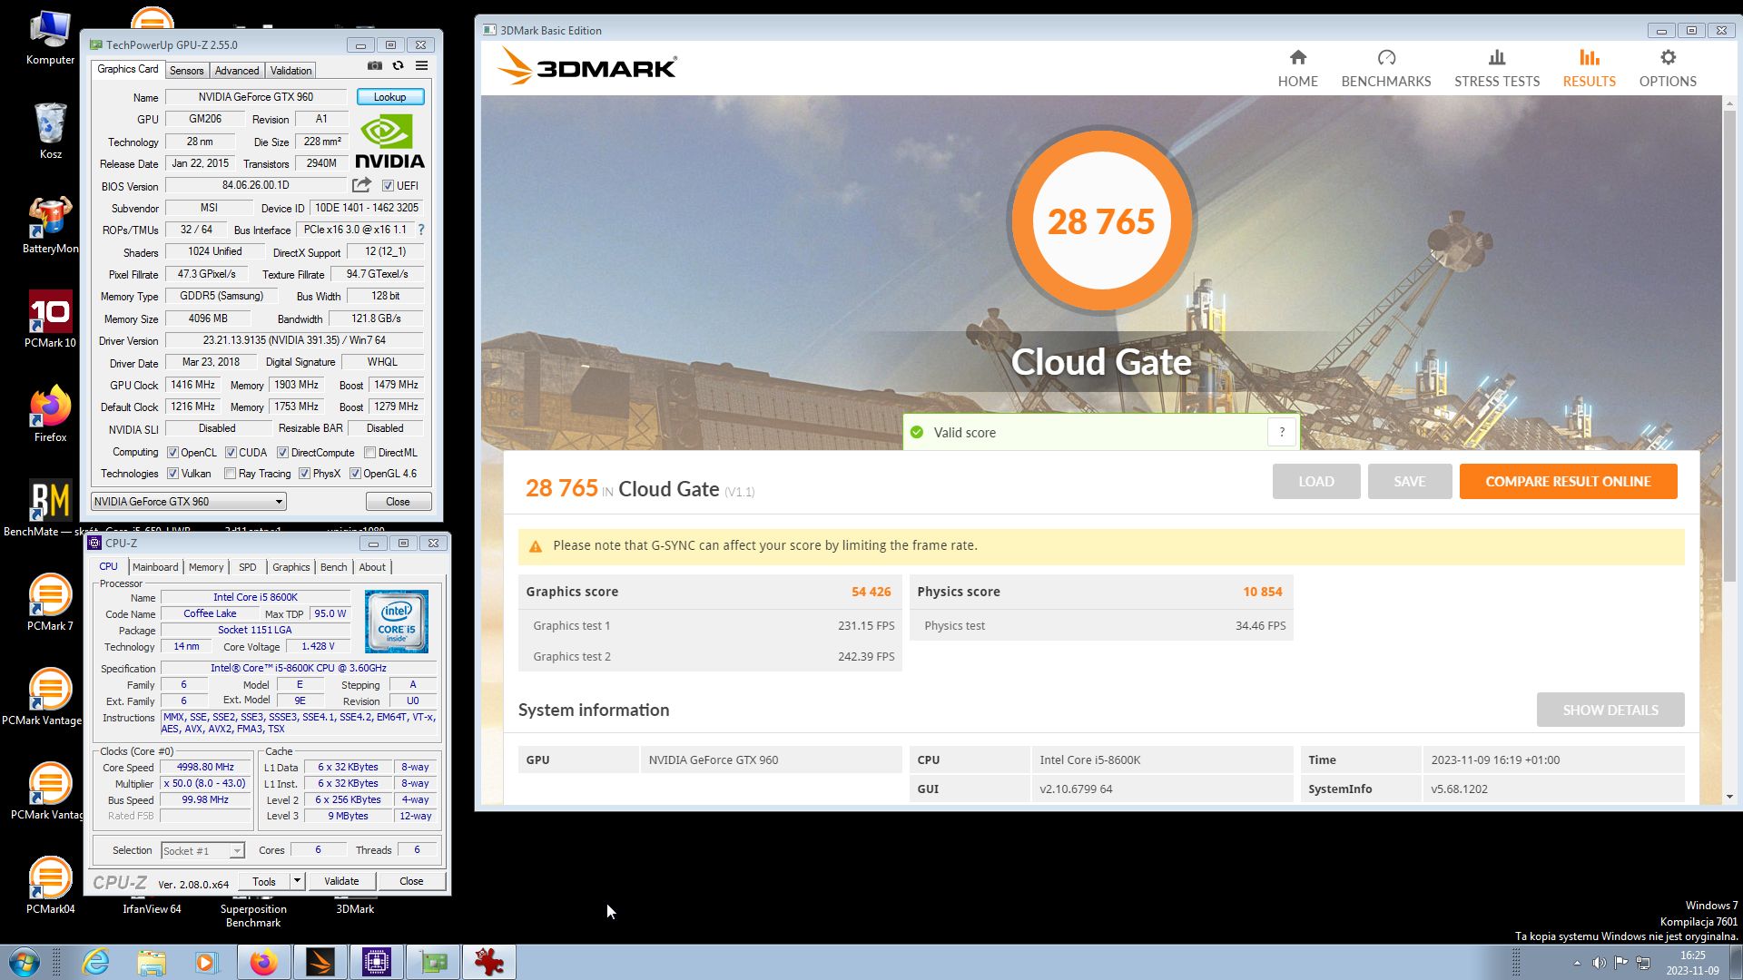This screenshot has height=980, width=1743.
Task: Open 3DMark STRESS TESTS section
Action: point(1497,69)
